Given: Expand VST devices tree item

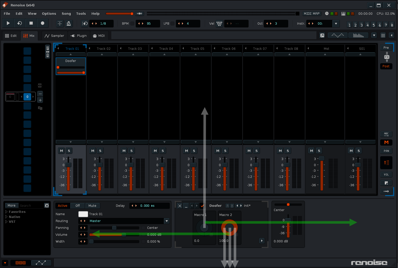Looking at the screenshot, I should (x=6, y=222).
